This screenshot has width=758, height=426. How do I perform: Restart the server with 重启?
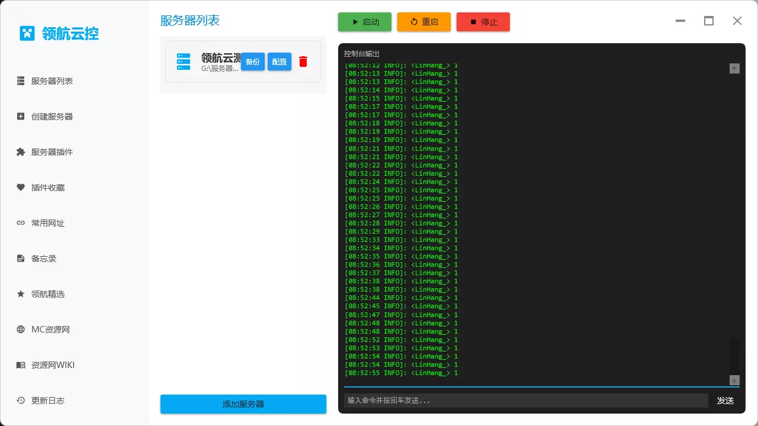[x=424, y=21]
